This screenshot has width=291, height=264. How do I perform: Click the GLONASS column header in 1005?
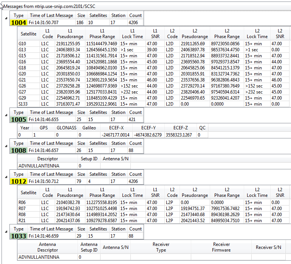(x=67, y=128)
